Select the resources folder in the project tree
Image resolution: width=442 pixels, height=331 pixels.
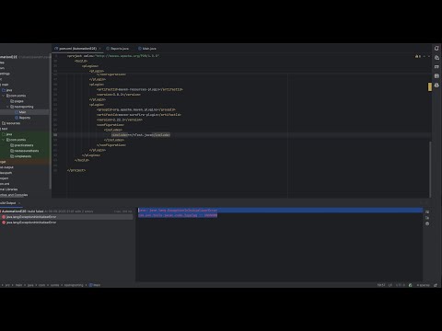[11, 123]
